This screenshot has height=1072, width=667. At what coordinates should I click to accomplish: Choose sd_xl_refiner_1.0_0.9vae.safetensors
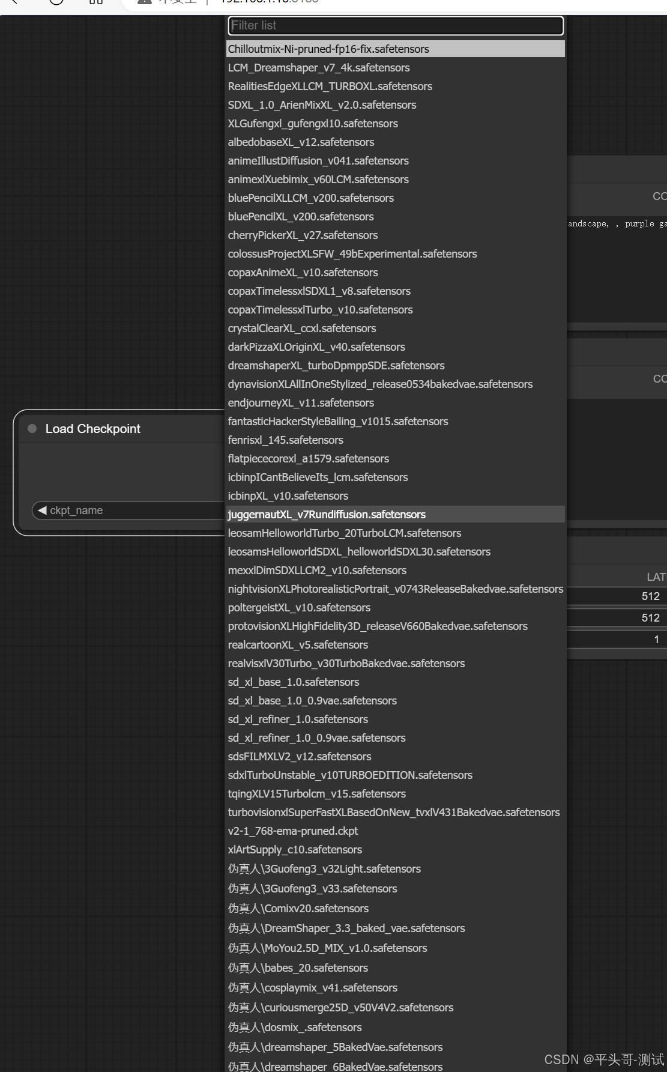(396, 738)
